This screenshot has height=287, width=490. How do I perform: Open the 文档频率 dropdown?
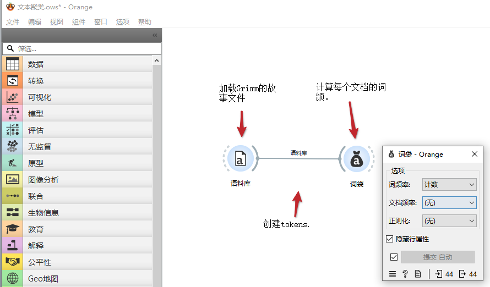(x=449, y=202)
